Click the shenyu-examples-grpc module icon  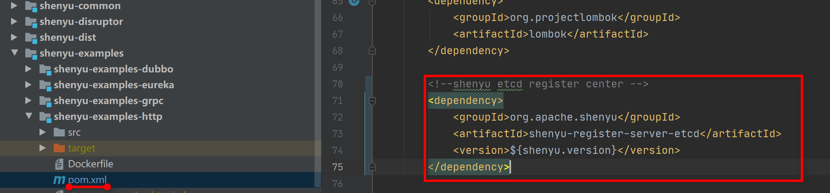pyautogui.click(x=45, y=101)
